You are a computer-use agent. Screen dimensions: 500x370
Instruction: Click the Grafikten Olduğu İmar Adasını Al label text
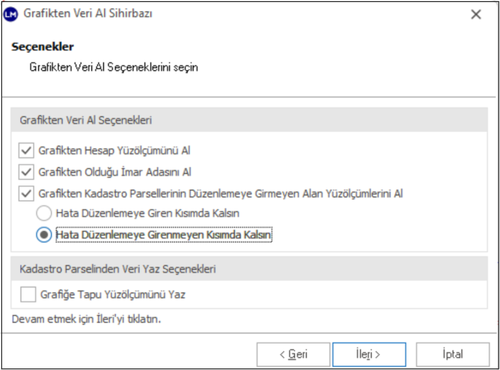click(115, 172)
